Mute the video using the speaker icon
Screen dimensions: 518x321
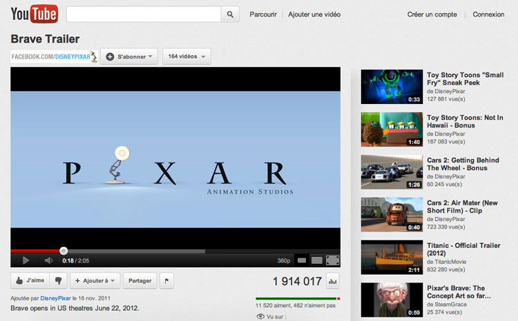(48, 260)
